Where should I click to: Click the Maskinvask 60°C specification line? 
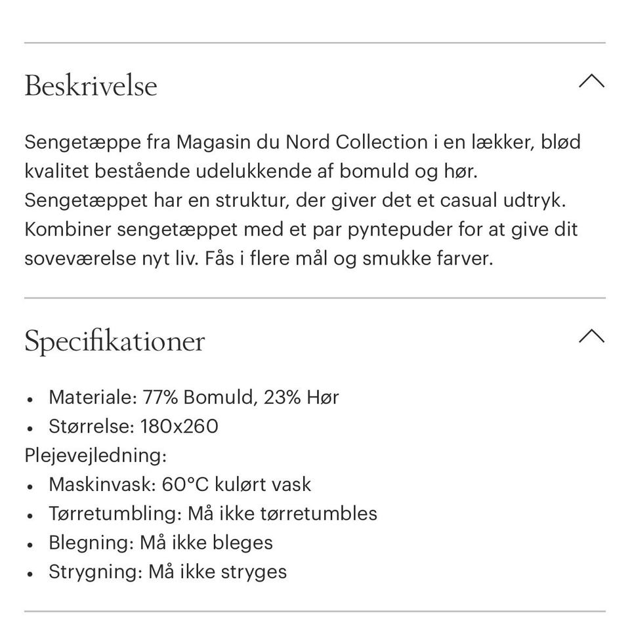click(x=180, y=484)
